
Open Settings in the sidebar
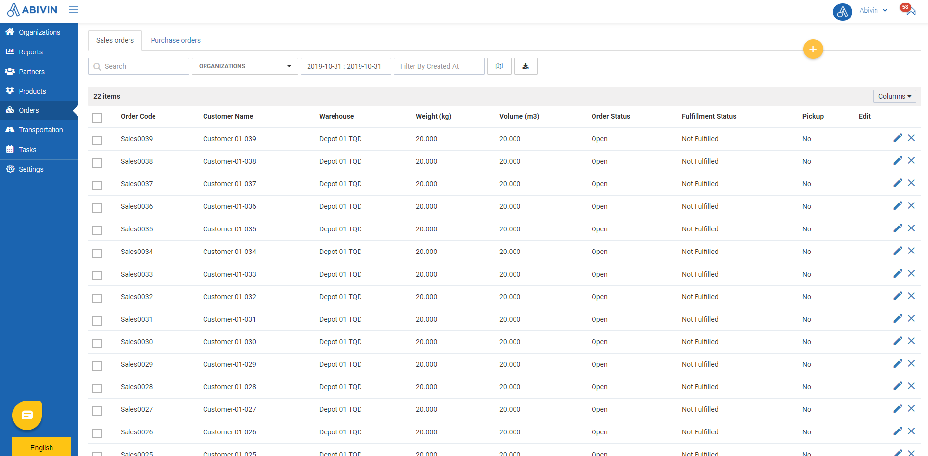click(x=39, y=169)
